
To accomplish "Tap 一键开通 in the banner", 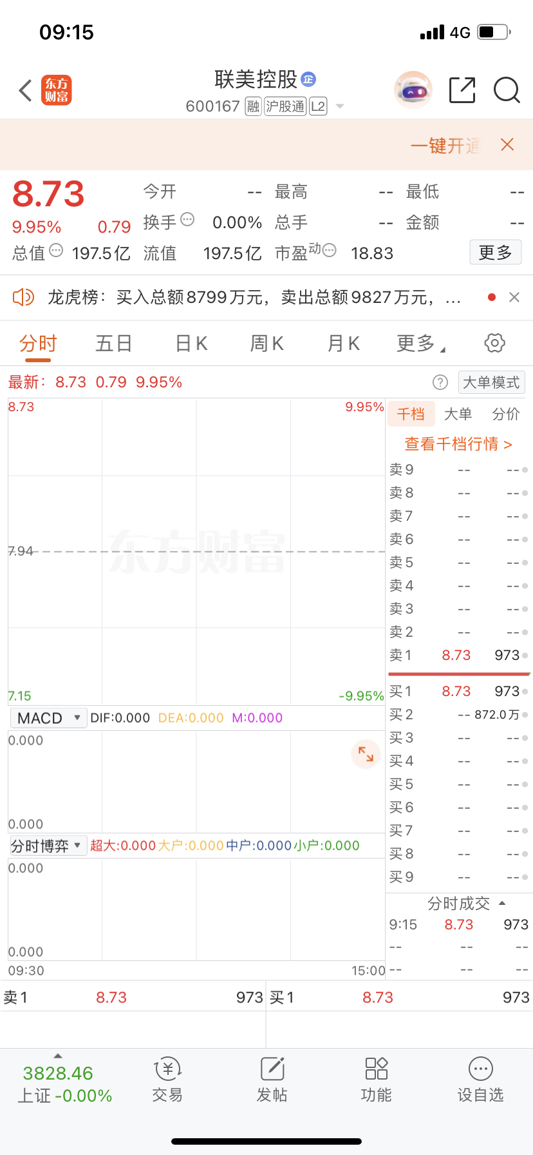I will (x=445, y=146).
